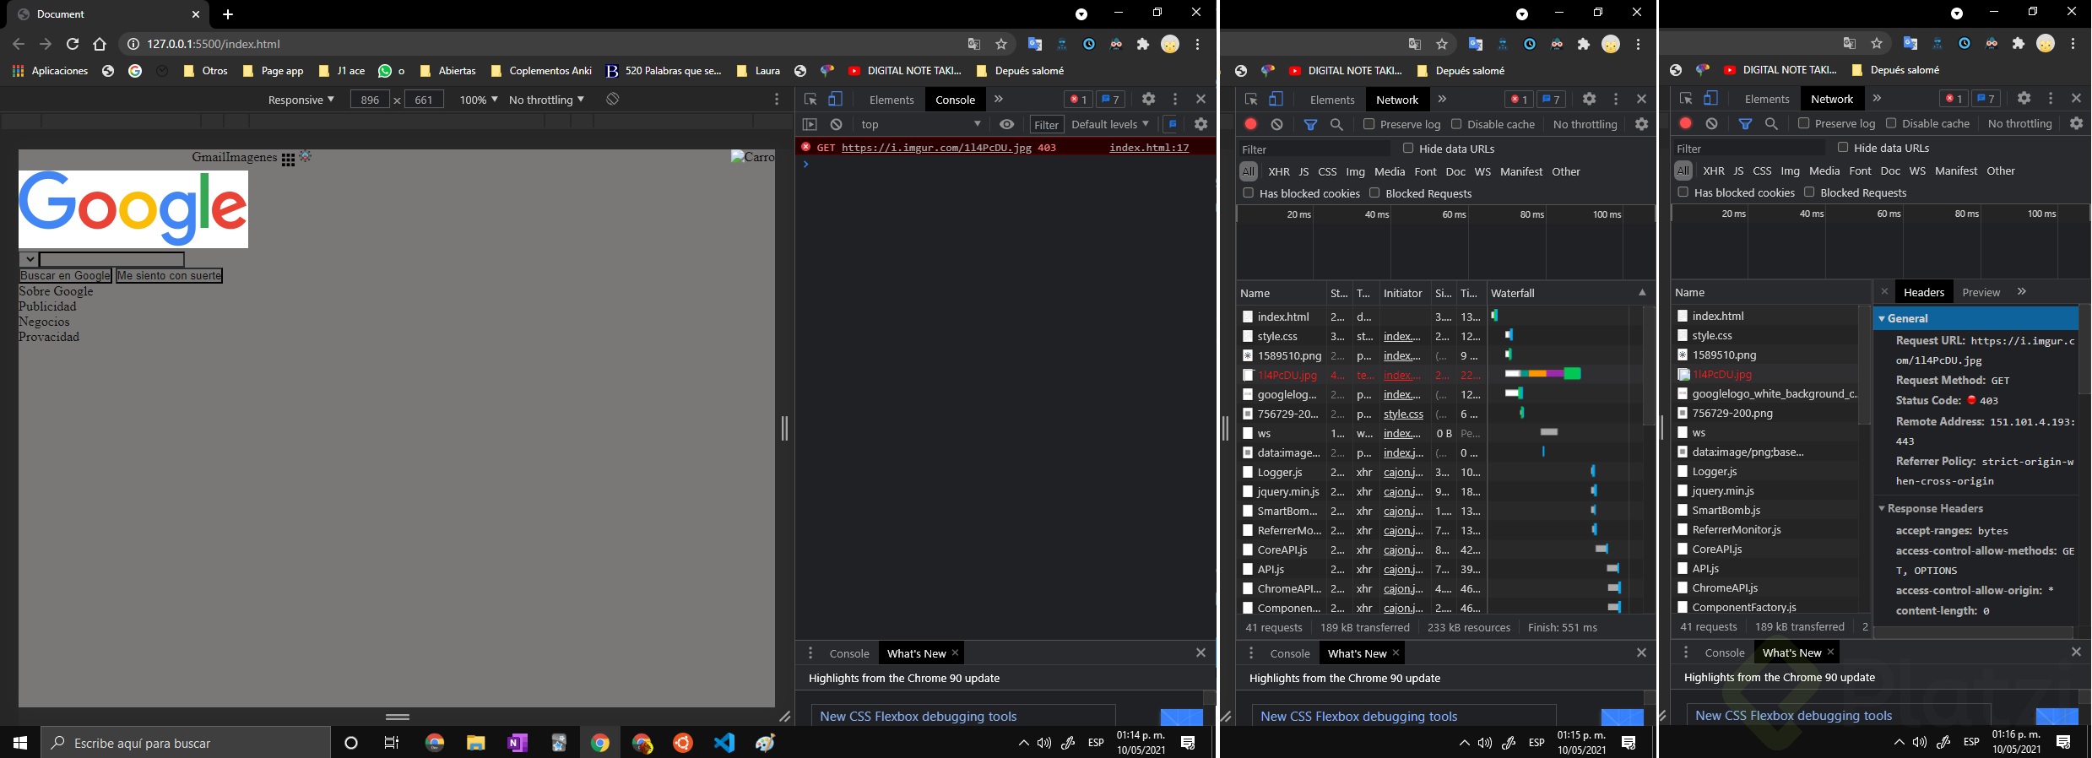Image resolution: width=2092 pixels, height=758 pixels.
Task: Open the Default levels dropdown
Action: point(1110,124)
